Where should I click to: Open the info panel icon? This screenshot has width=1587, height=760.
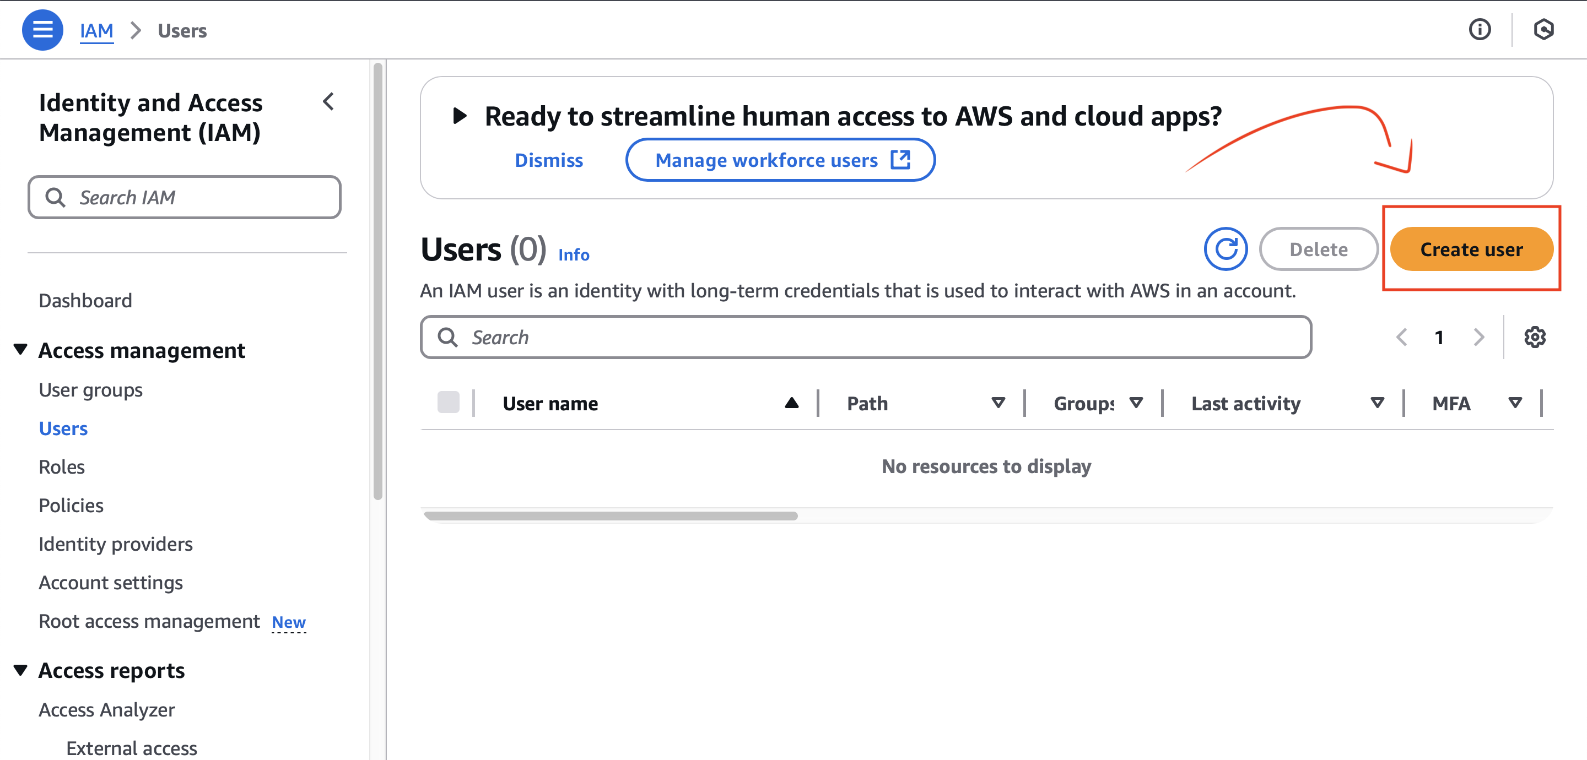coord(1479,30)
